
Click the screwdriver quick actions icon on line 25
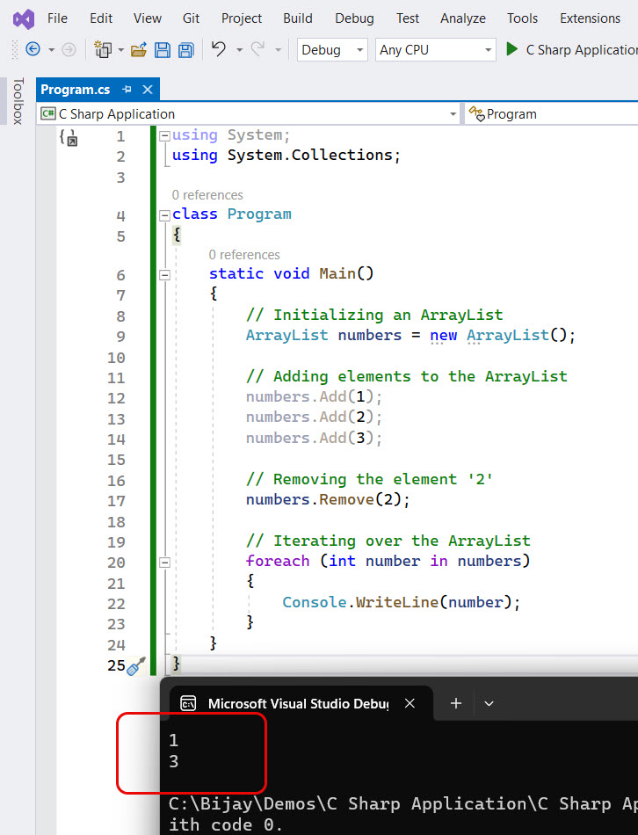(x=136, y=665)
